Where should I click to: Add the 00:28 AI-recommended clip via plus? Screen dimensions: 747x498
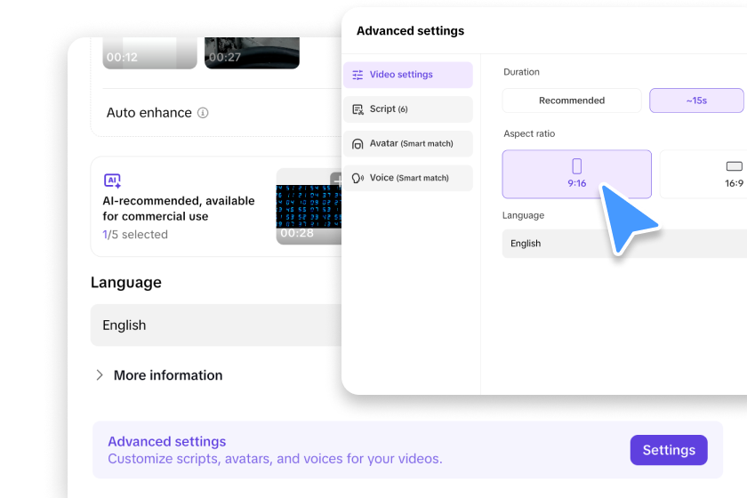[x=337, y=181]
